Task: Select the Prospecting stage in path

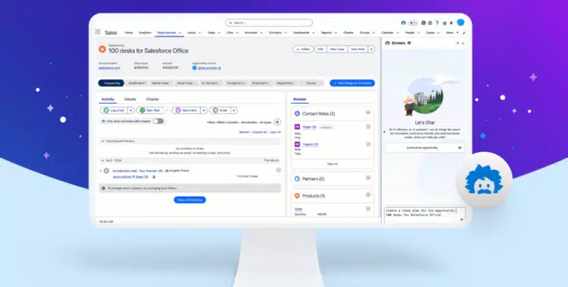Action: click(112, 83)
